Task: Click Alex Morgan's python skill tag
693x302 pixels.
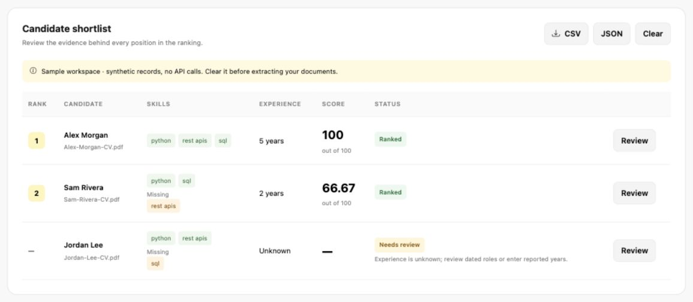Action: 161,141
